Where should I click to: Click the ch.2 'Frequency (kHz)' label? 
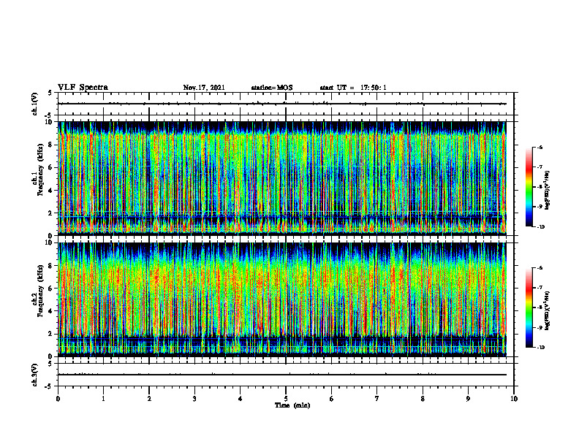click(40, 291)
